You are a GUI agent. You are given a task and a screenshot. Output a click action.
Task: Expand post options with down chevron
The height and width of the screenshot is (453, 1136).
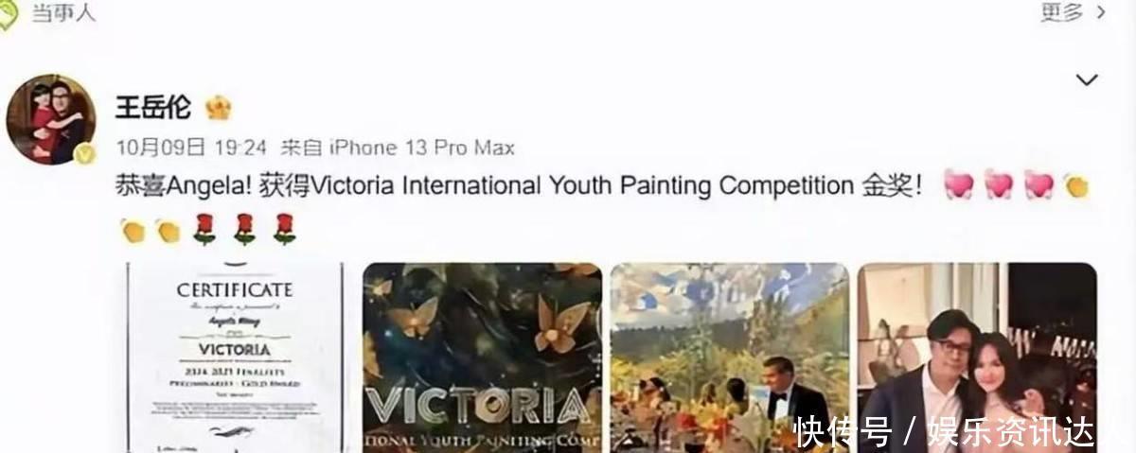1087,79
